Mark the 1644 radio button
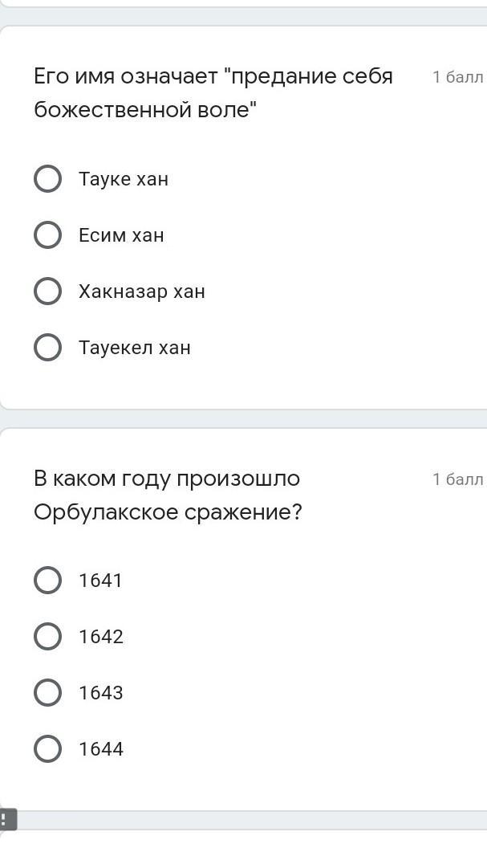 47,749
